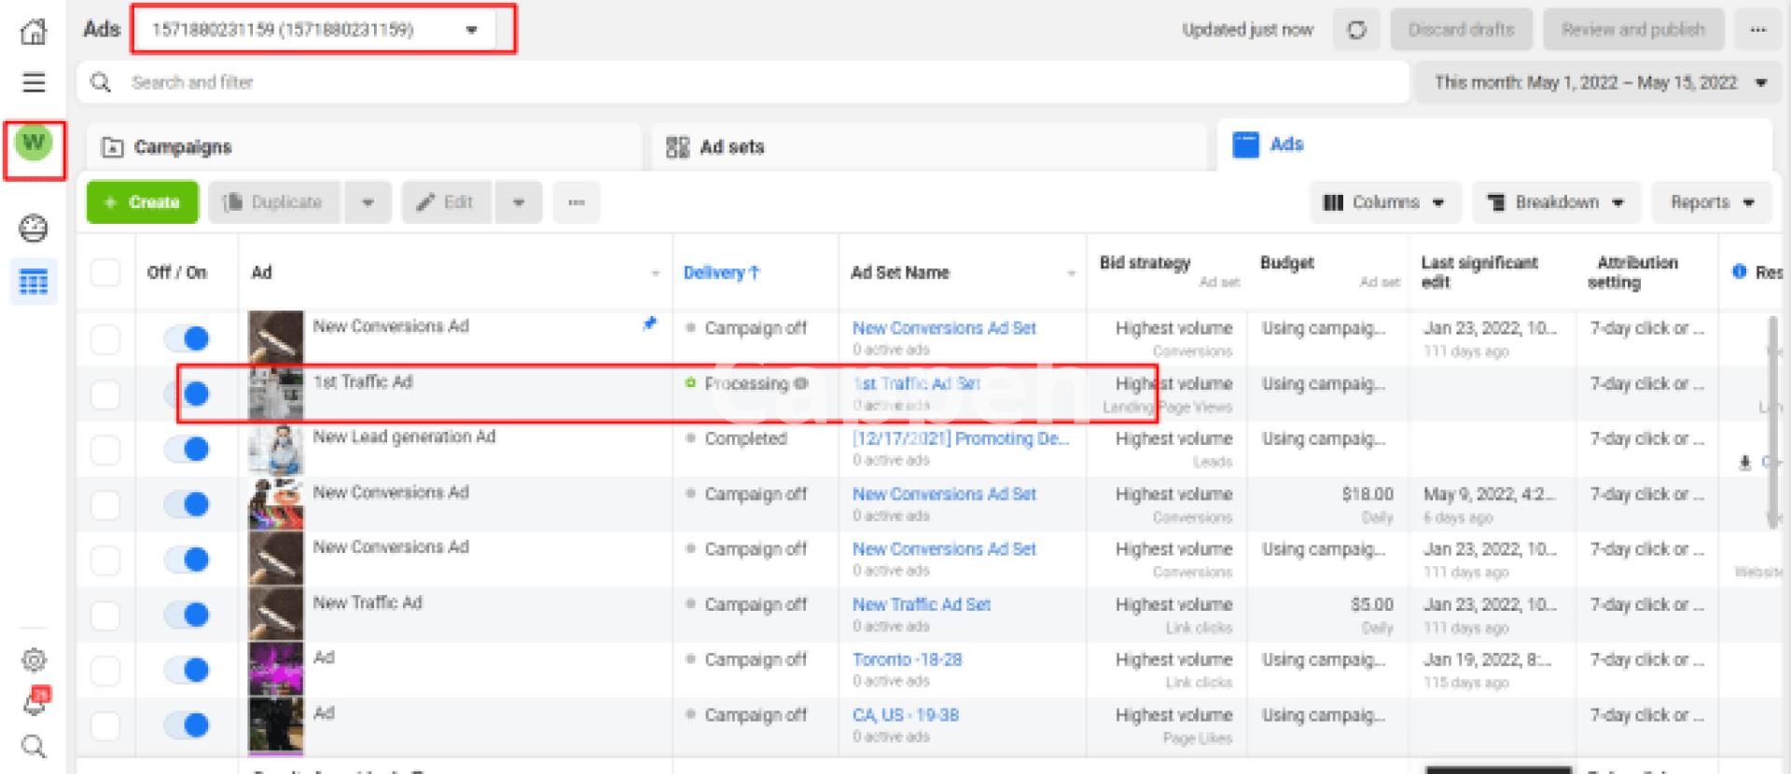Check the box for New Lead generation Ad
1791x774 pixels.
point(105,449)
